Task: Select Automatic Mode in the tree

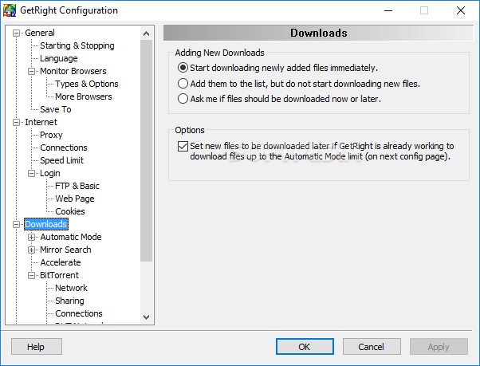Action: 71,237
